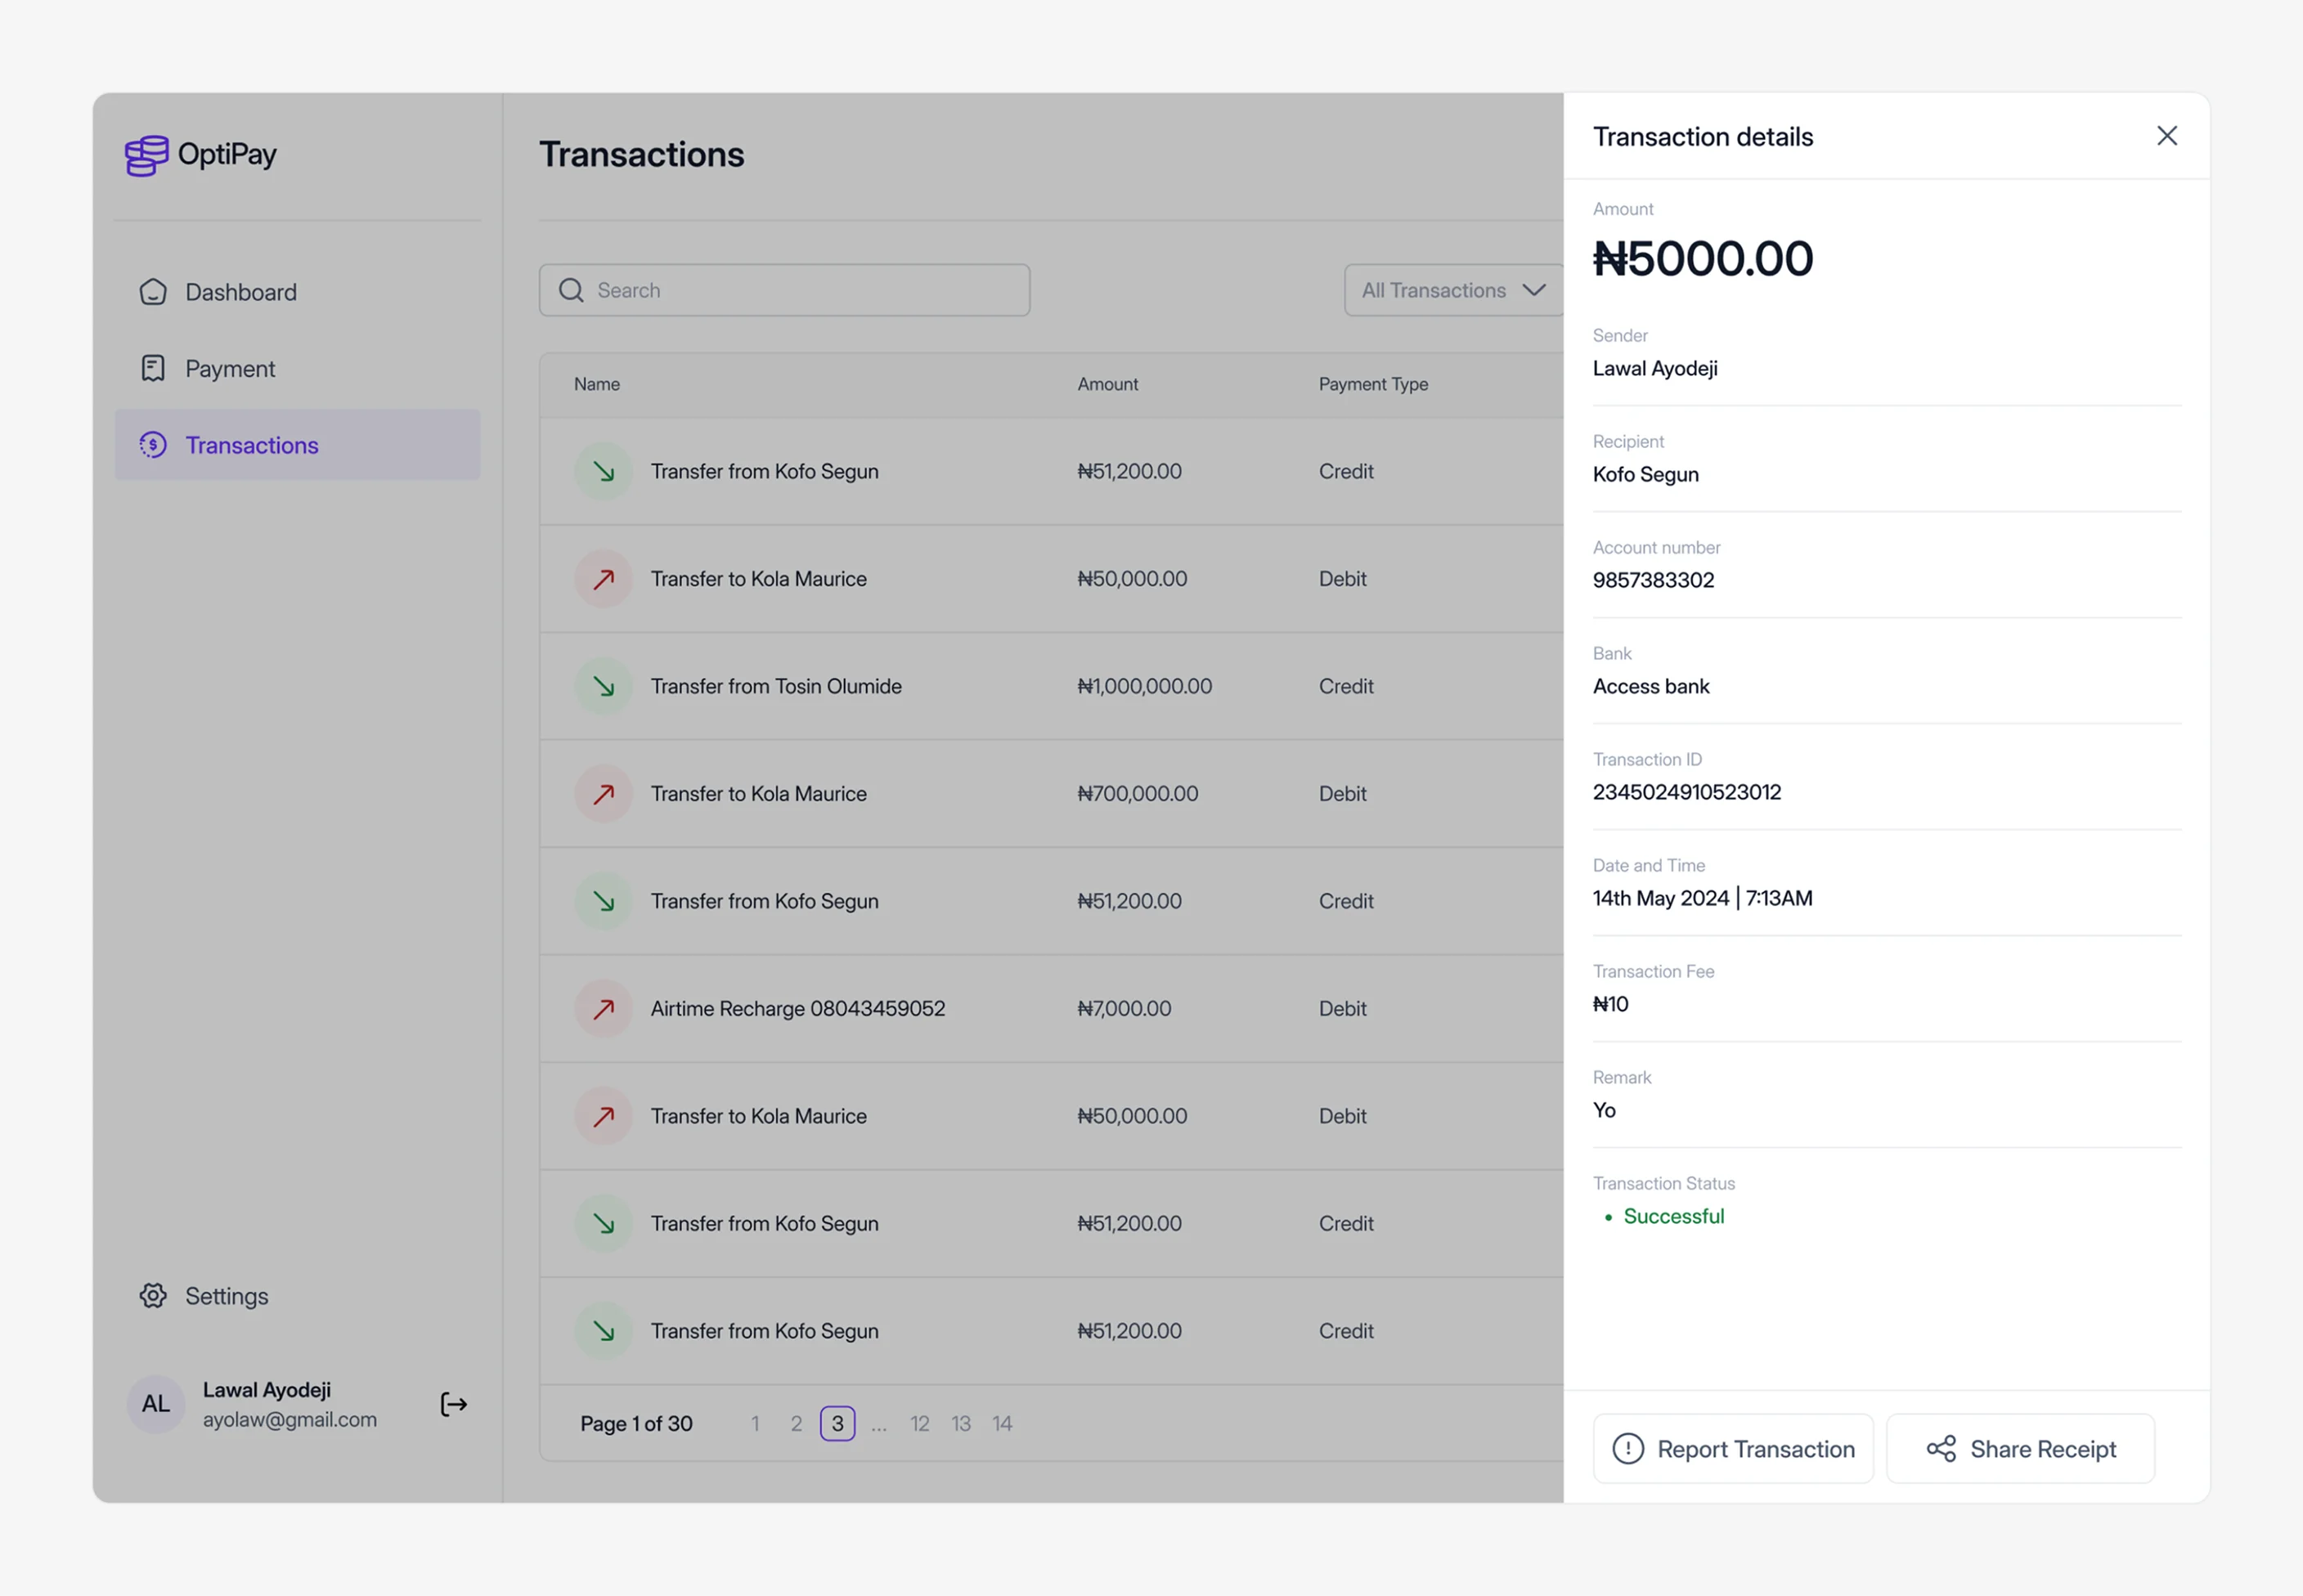2303x1596 pixels.
Task: Click the search magnifier icon
Action: point(571,290)
